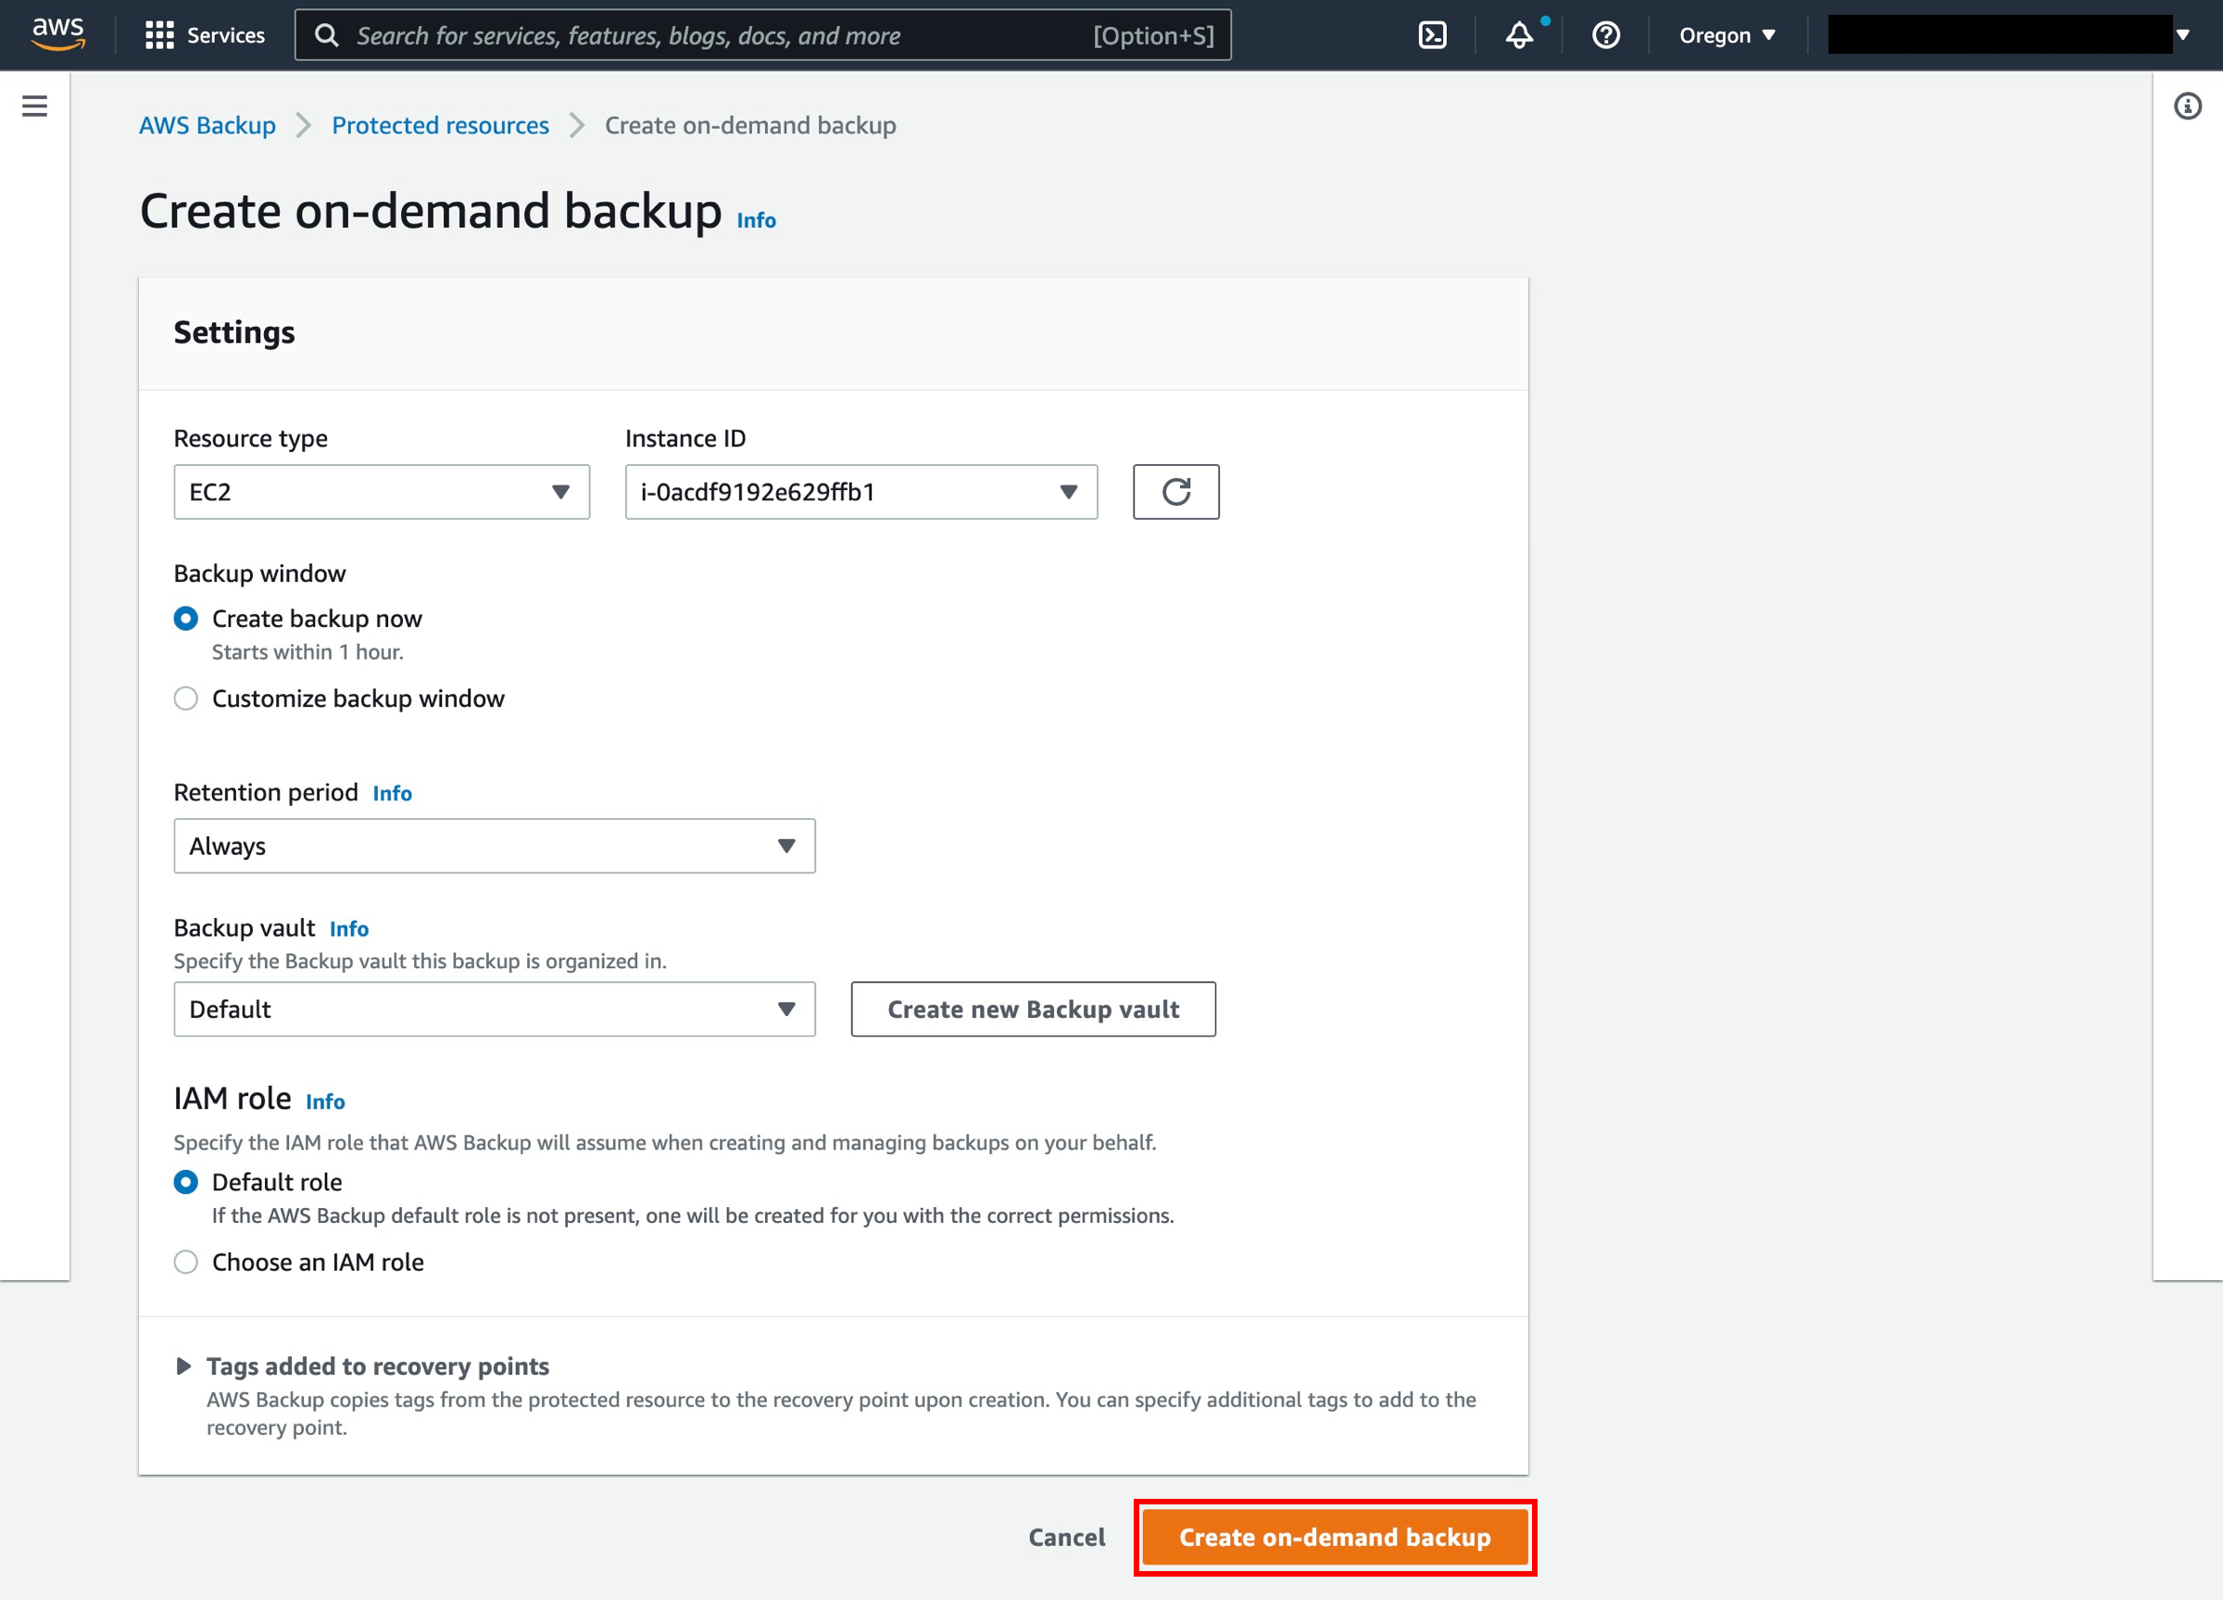Click into the services search field

[x=762, y=35]
